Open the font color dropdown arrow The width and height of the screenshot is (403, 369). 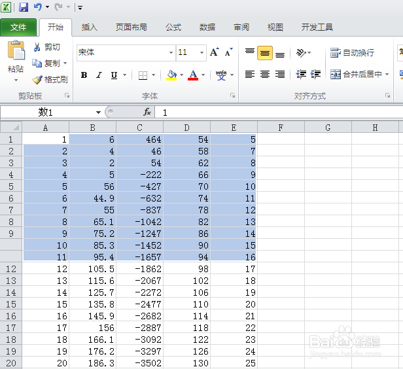pos(203,75)
